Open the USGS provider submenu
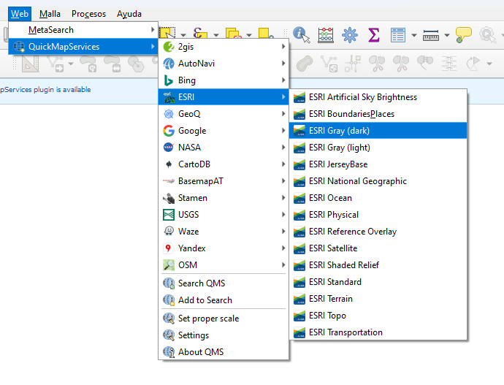Viewport: 504px width, 385px height. (224, 214)
